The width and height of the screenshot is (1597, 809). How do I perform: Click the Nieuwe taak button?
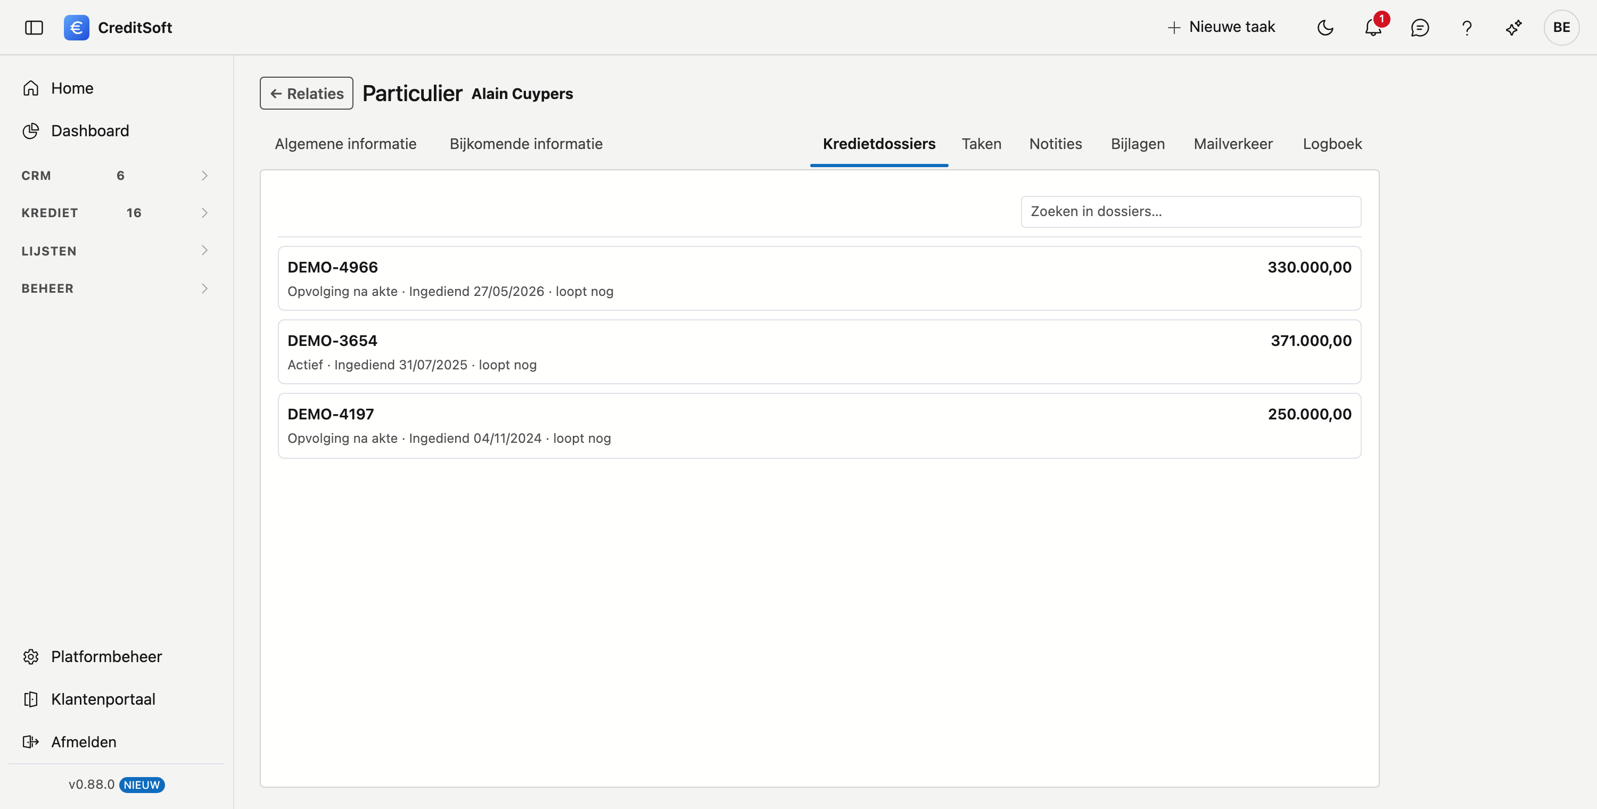pyautogui.click(x=1221, y=27)
